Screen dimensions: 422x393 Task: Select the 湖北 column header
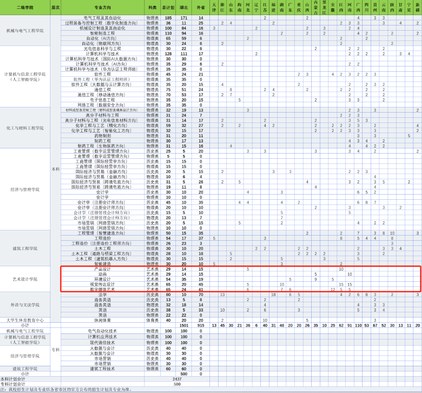click(184, 8)
